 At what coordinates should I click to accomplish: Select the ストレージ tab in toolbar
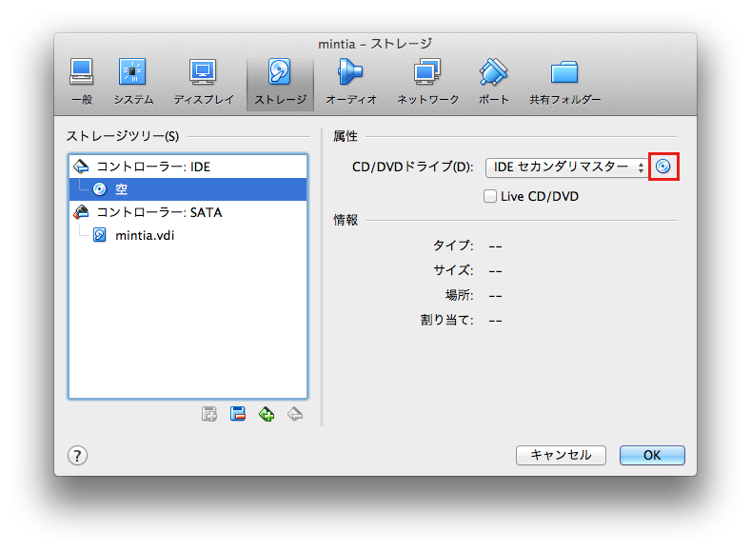point(279,81)
